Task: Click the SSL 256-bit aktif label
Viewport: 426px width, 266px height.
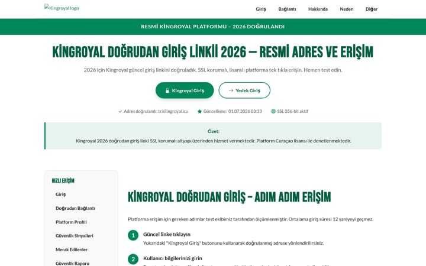Action: pos(293,111)
